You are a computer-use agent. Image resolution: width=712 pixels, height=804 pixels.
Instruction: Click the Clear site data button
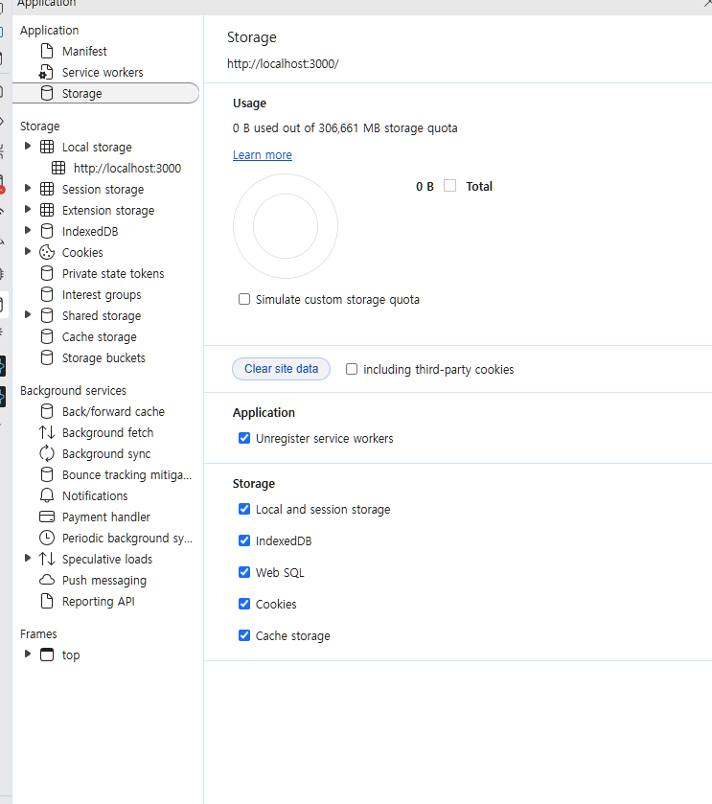(x=281, y=369)
